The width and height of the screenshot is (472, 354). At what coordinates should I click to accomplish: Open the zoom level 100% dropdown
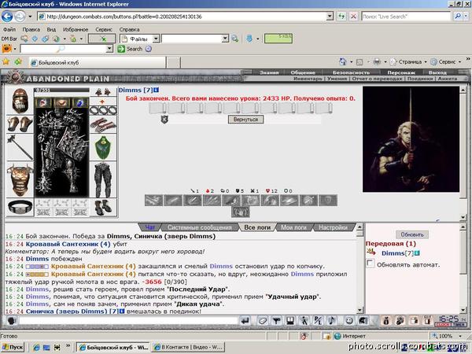tap(460, 336)
